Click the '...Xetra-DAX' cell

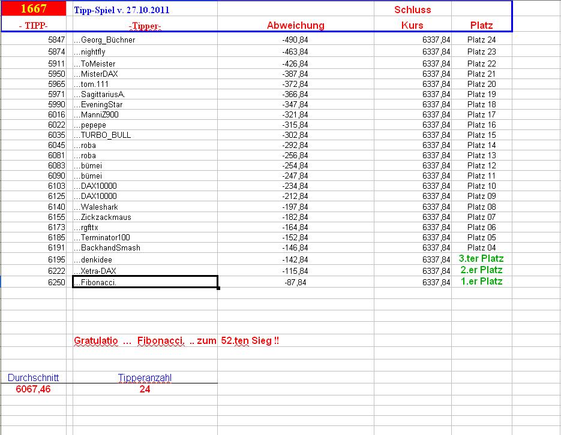click(145, 271)
